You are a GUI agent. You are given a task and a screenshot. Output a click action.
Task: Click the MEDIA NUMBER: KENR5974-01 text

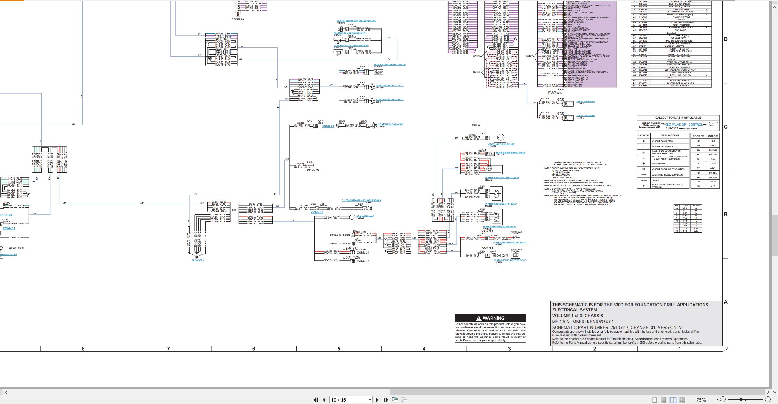click(x=583, y=322)
